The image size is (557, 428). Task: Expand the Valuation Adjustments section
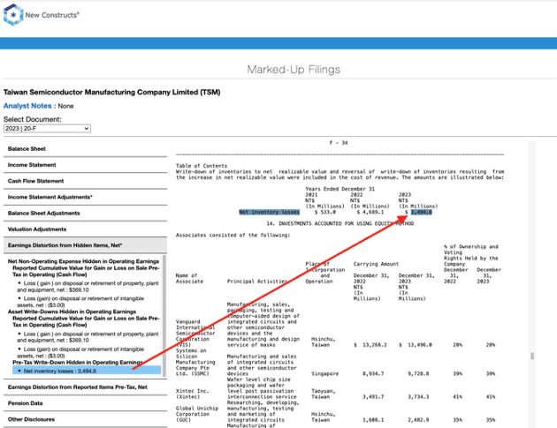[85, 229]
